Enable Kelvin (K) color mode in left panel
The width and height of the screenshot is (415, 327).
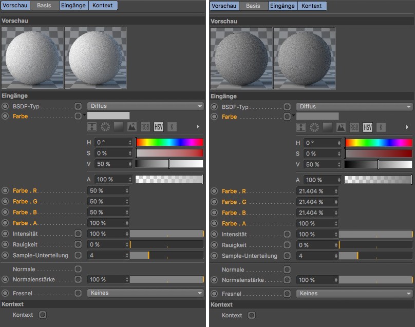(172, 127)
